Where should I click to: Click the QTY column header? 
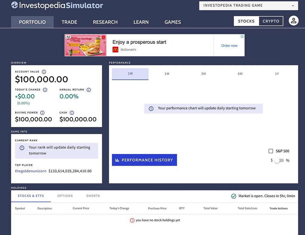click(x=182, y=209)
